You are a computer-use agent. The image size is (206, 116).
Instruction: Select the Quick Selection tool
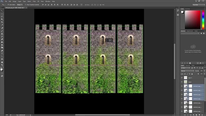click(x=2, y=19)
